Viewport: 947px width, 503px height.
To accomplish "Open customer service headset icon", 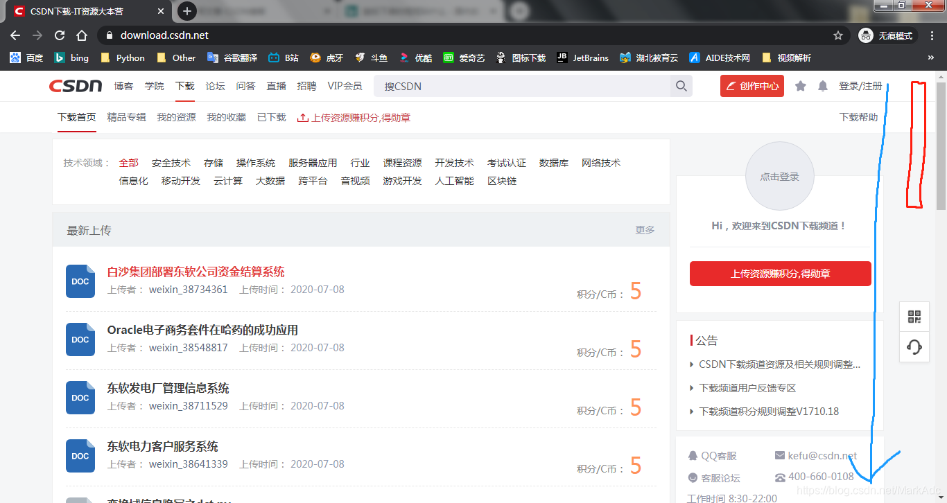I will coord(914,347).
